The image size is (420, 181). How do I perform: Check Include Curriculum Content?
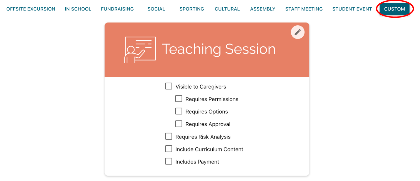169,149
